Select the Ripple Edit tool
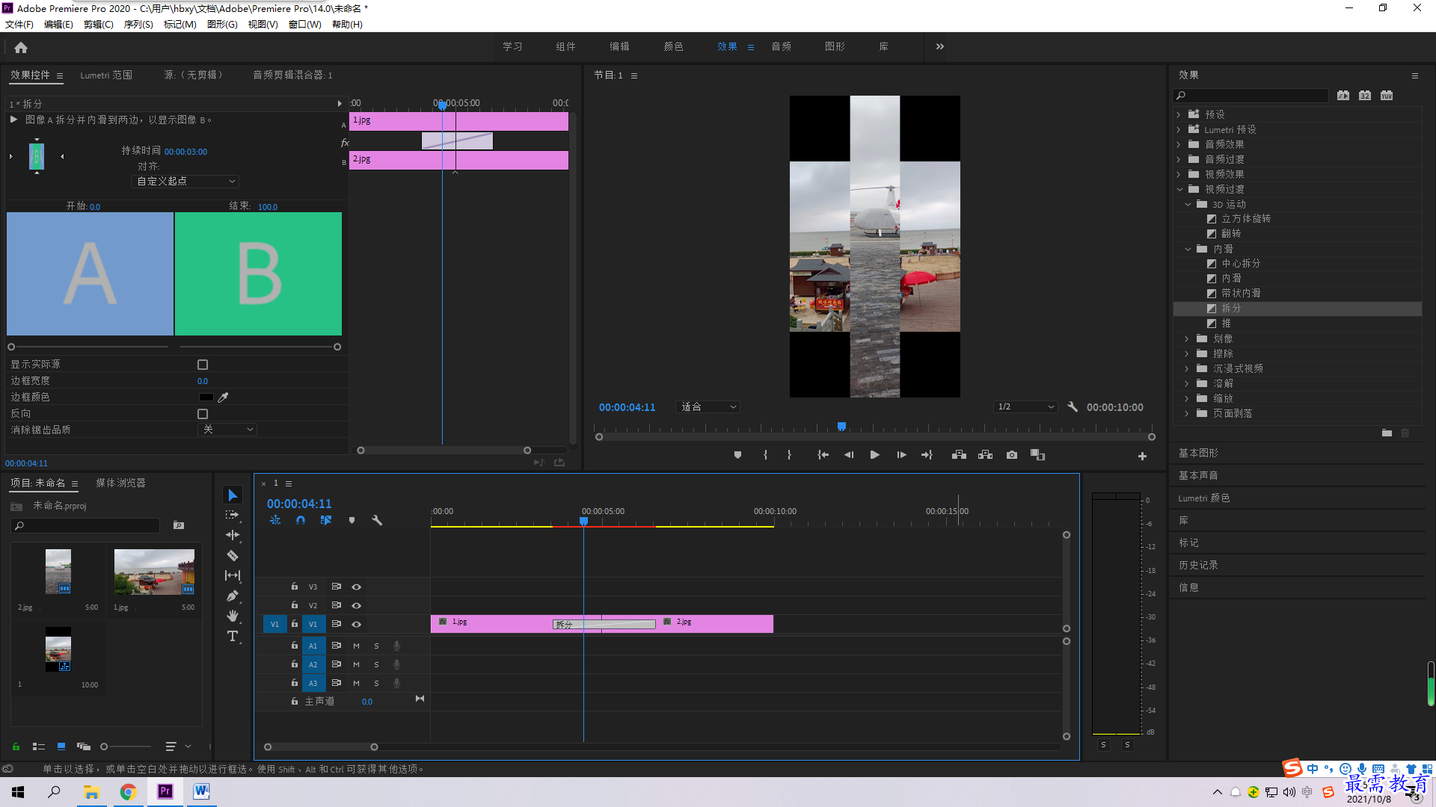Viewport: 1436px width, 807px height. [233, 535]
